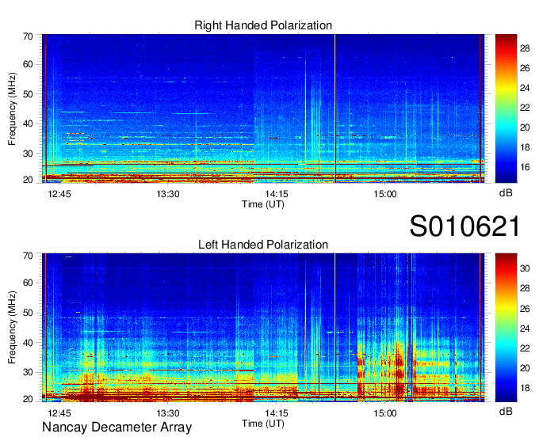Click the left-handed polarization colorbar
The image size is (539, 437).
point(506,328)
